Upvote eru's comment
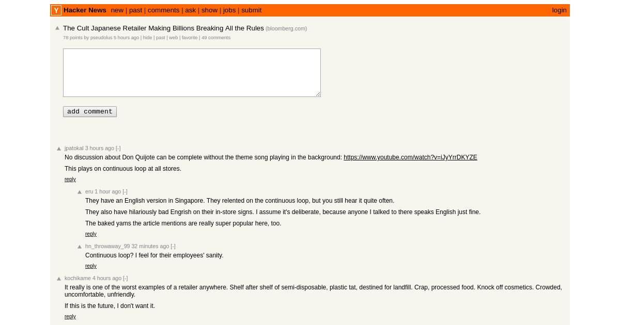The height and width of the screenshot is (325, 620). click(80, 192)
